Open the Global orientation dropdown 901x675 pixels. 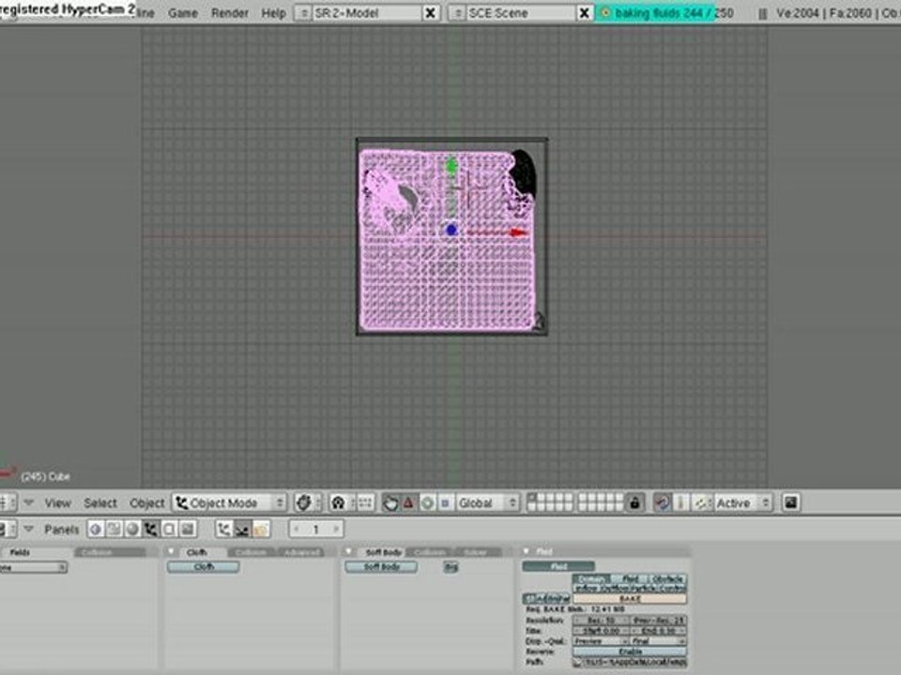click(488, 502)
